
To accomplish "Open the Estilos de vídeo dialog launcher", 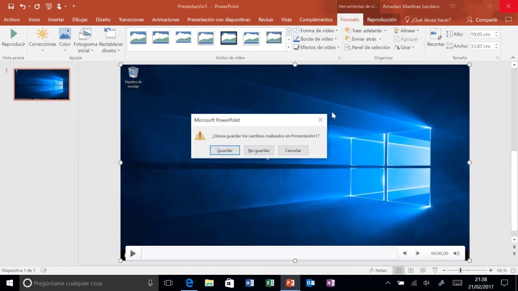I will (339, 58).
